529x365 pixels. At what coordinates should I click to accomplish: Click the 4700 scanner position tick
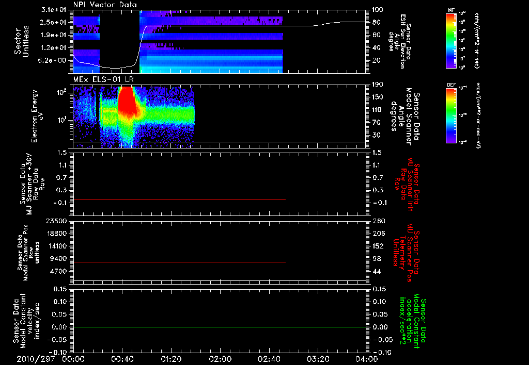click(x=59, y=271)
